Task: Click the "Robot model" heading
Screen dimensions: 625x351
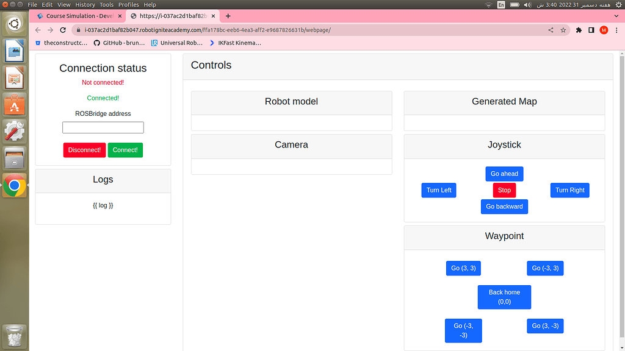Action: (x=291, y=102)
